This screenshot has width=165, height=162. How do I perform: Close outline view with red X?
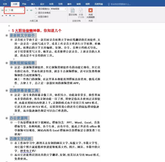90,10
